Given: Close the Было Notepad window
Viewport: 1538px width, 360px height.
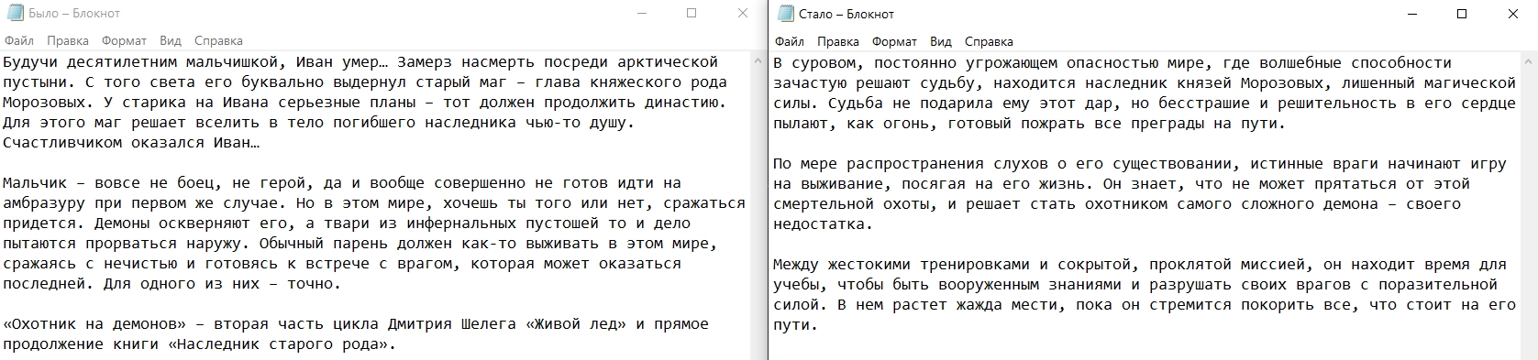Looking at the screenshot, I should [742, 14].
